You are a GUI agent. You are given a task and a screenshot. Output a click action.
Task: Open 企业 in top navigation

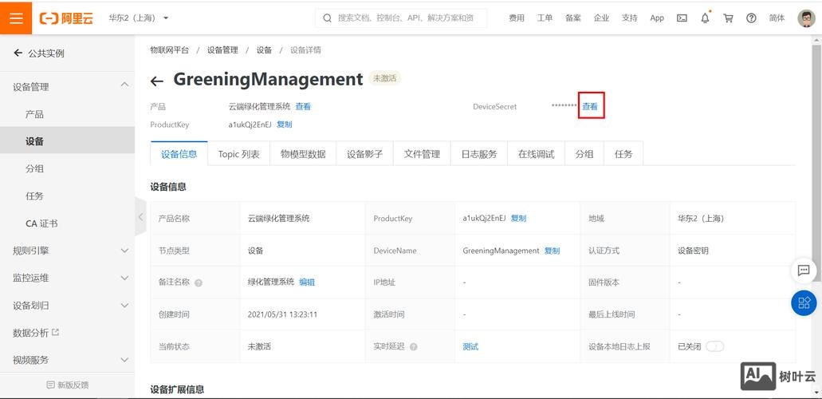tap(601, 18)
